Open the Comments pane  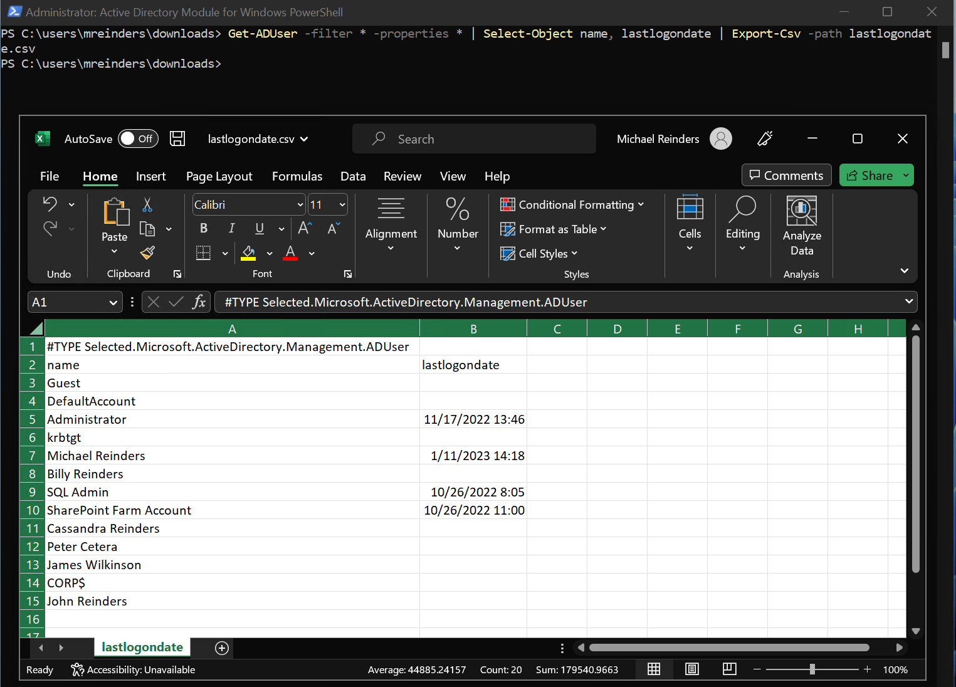coord(786,175)
